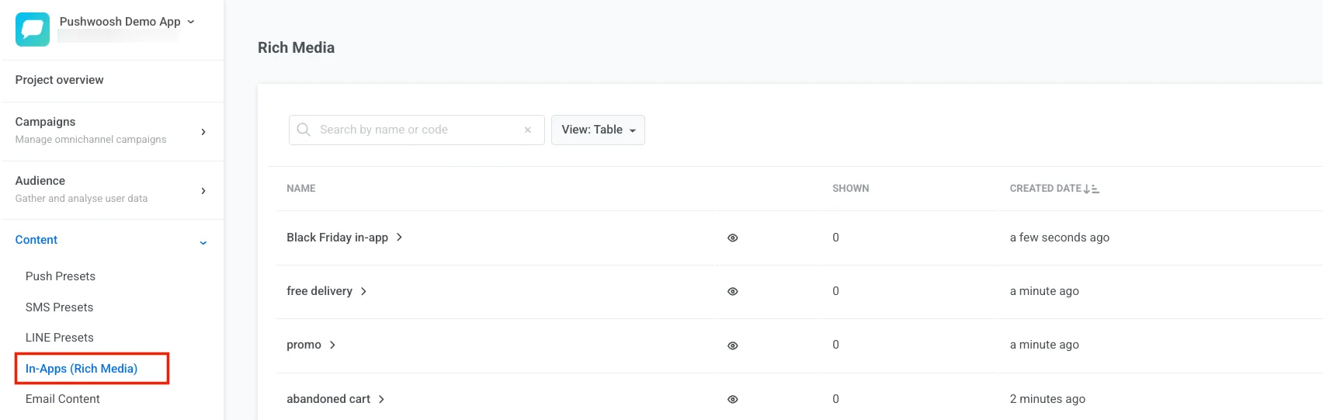1323x420 pixels.
Task: Click the Search by name or code field
Action: click(x=415, y=130)
